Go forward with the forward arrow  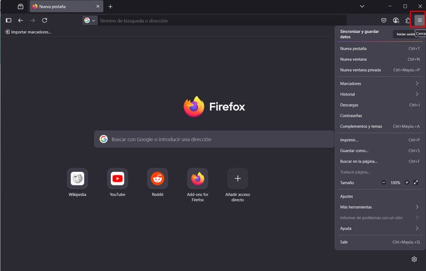point(32,20)
